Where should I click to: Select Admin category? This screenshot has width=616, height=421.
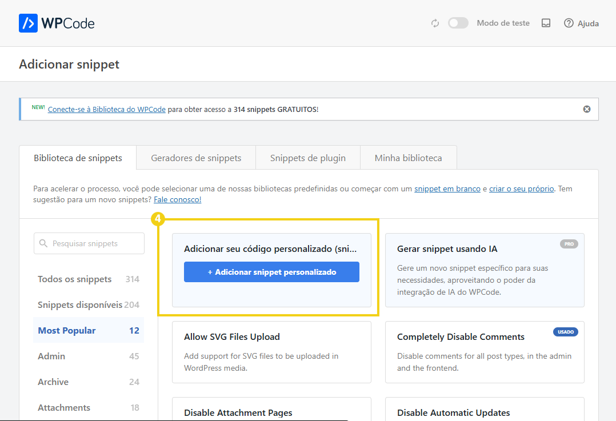tap(89, 356)
